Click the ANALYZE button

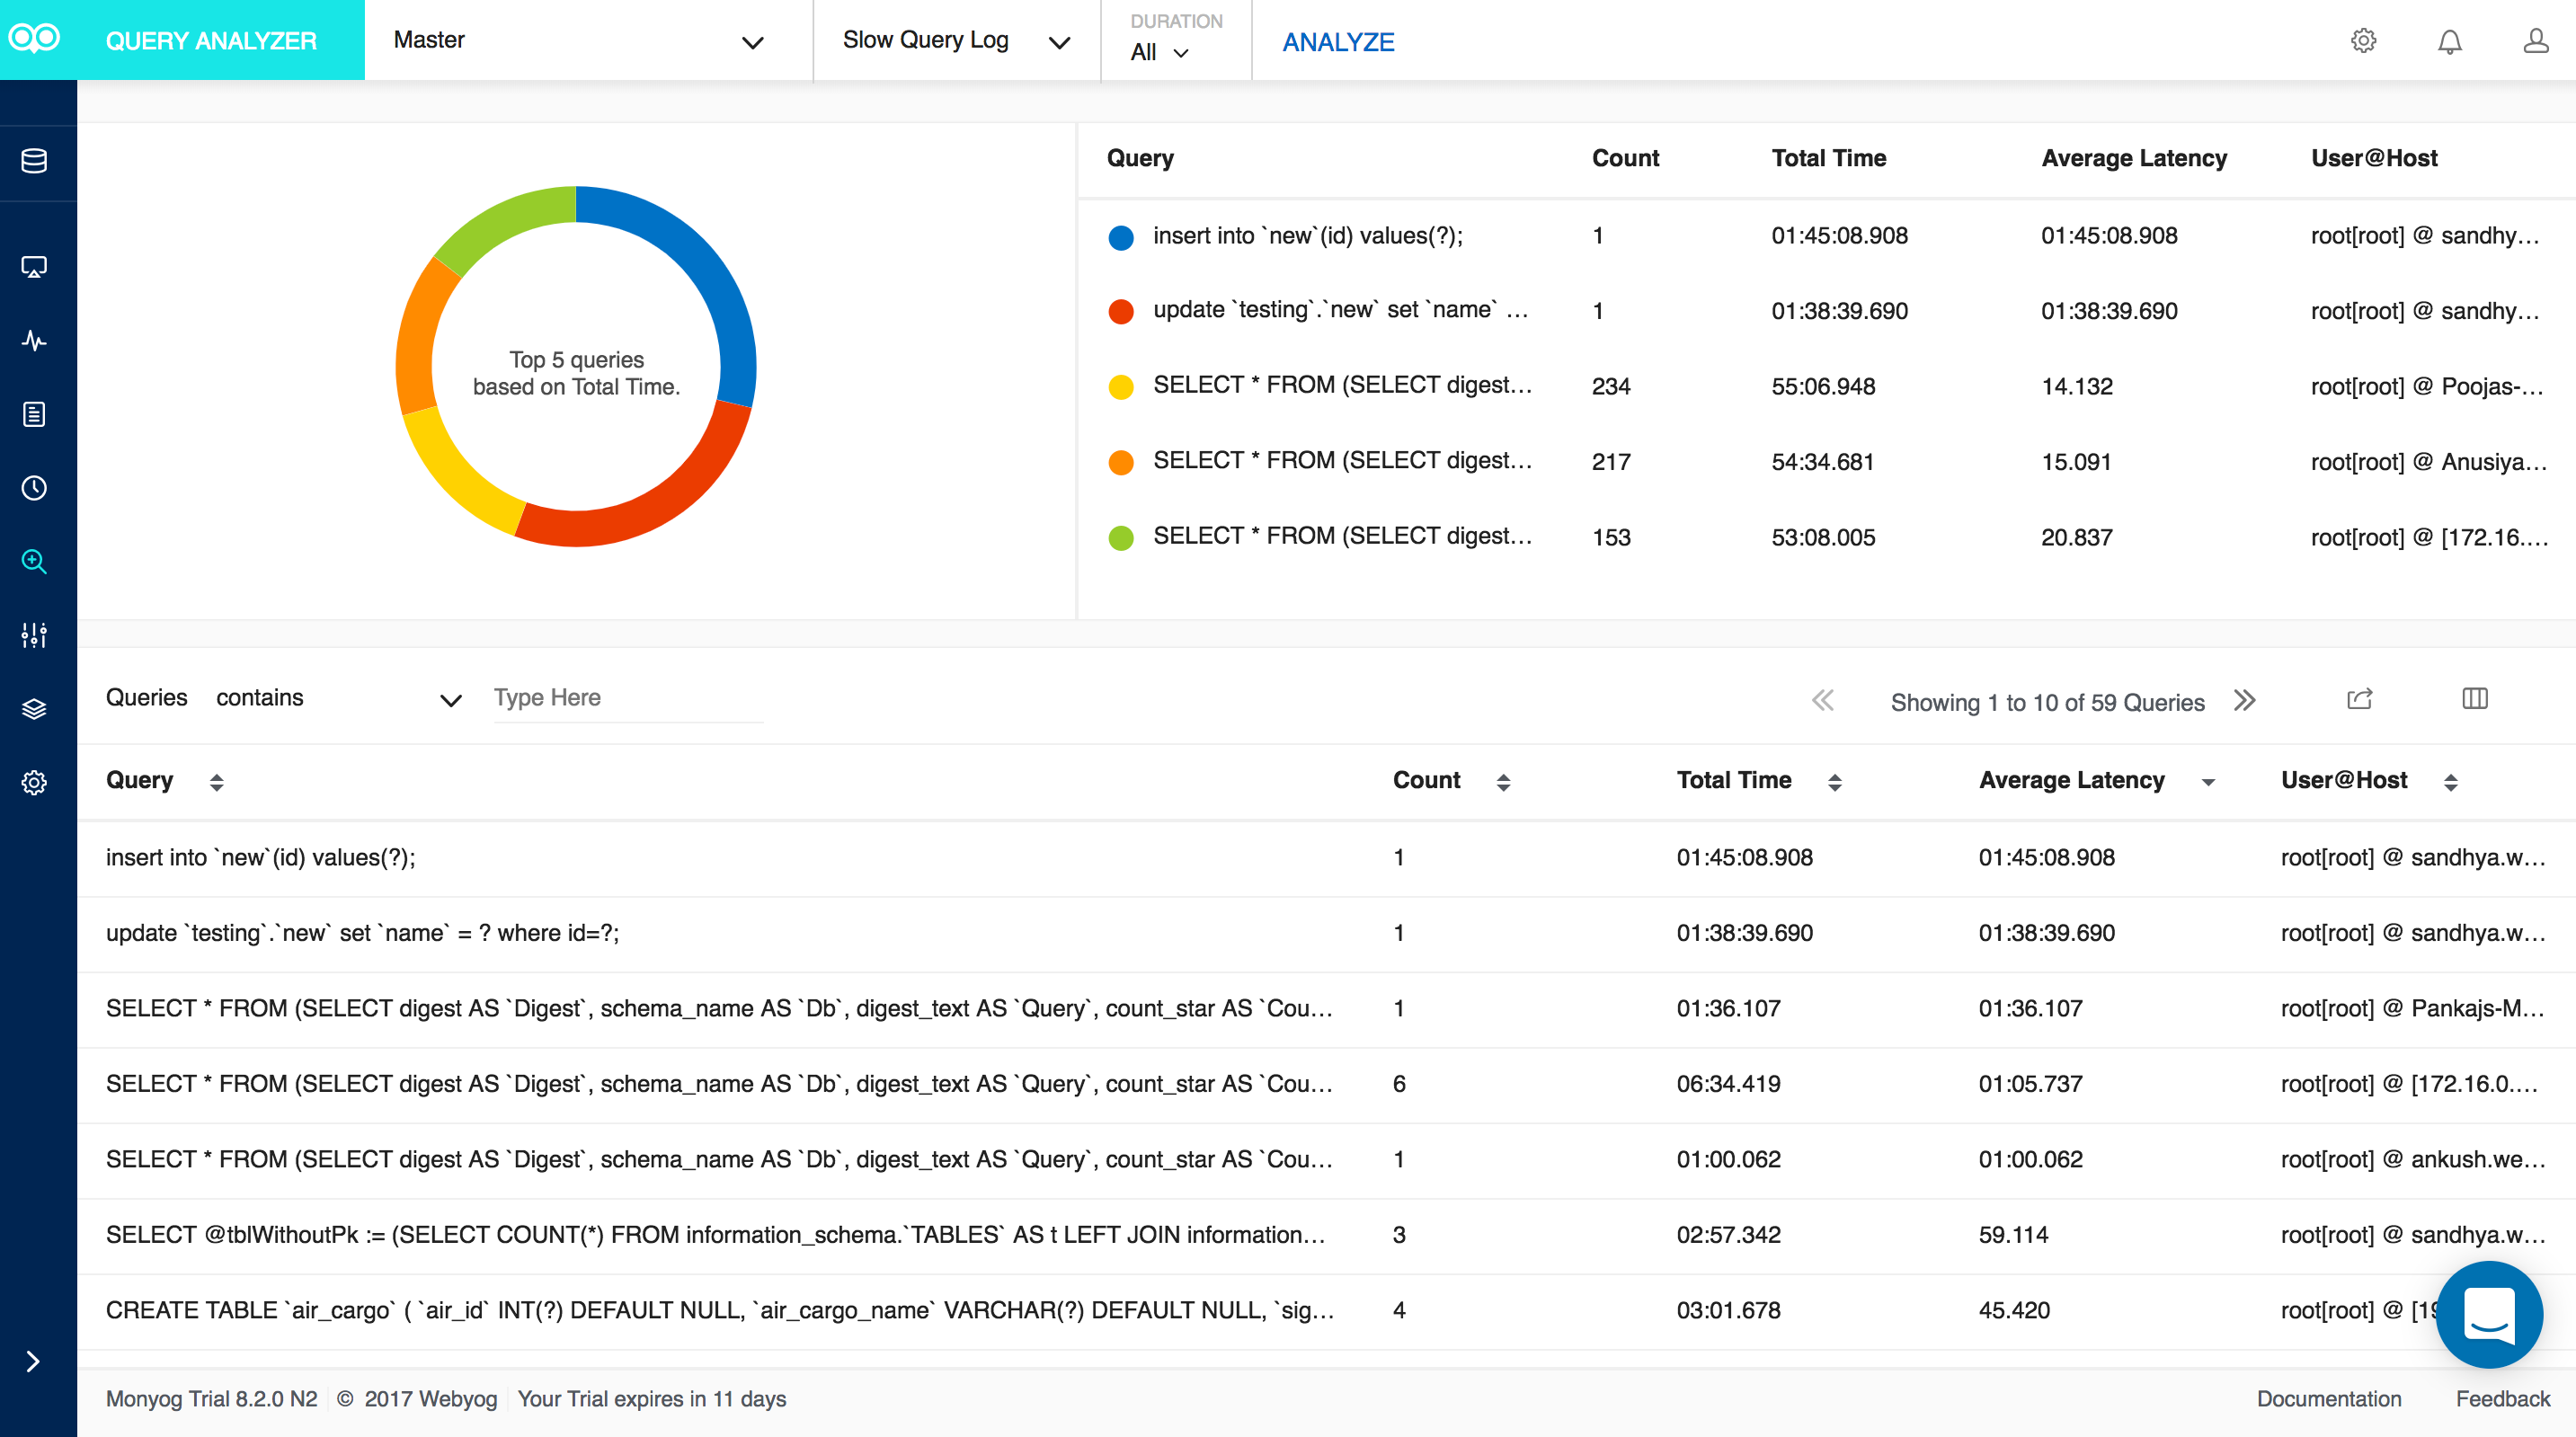tap(1338, 42)
